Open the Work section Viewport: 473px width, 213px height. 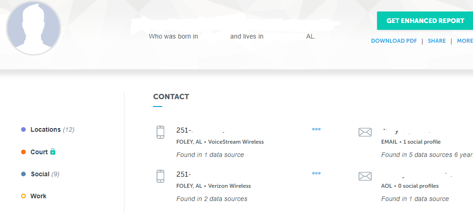38,196
